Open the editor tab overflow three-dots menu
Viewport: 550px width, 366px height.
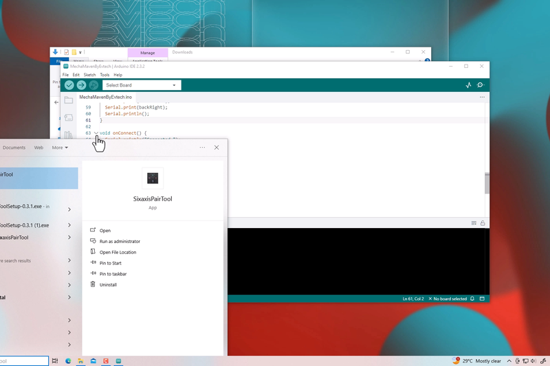(482, 97)
